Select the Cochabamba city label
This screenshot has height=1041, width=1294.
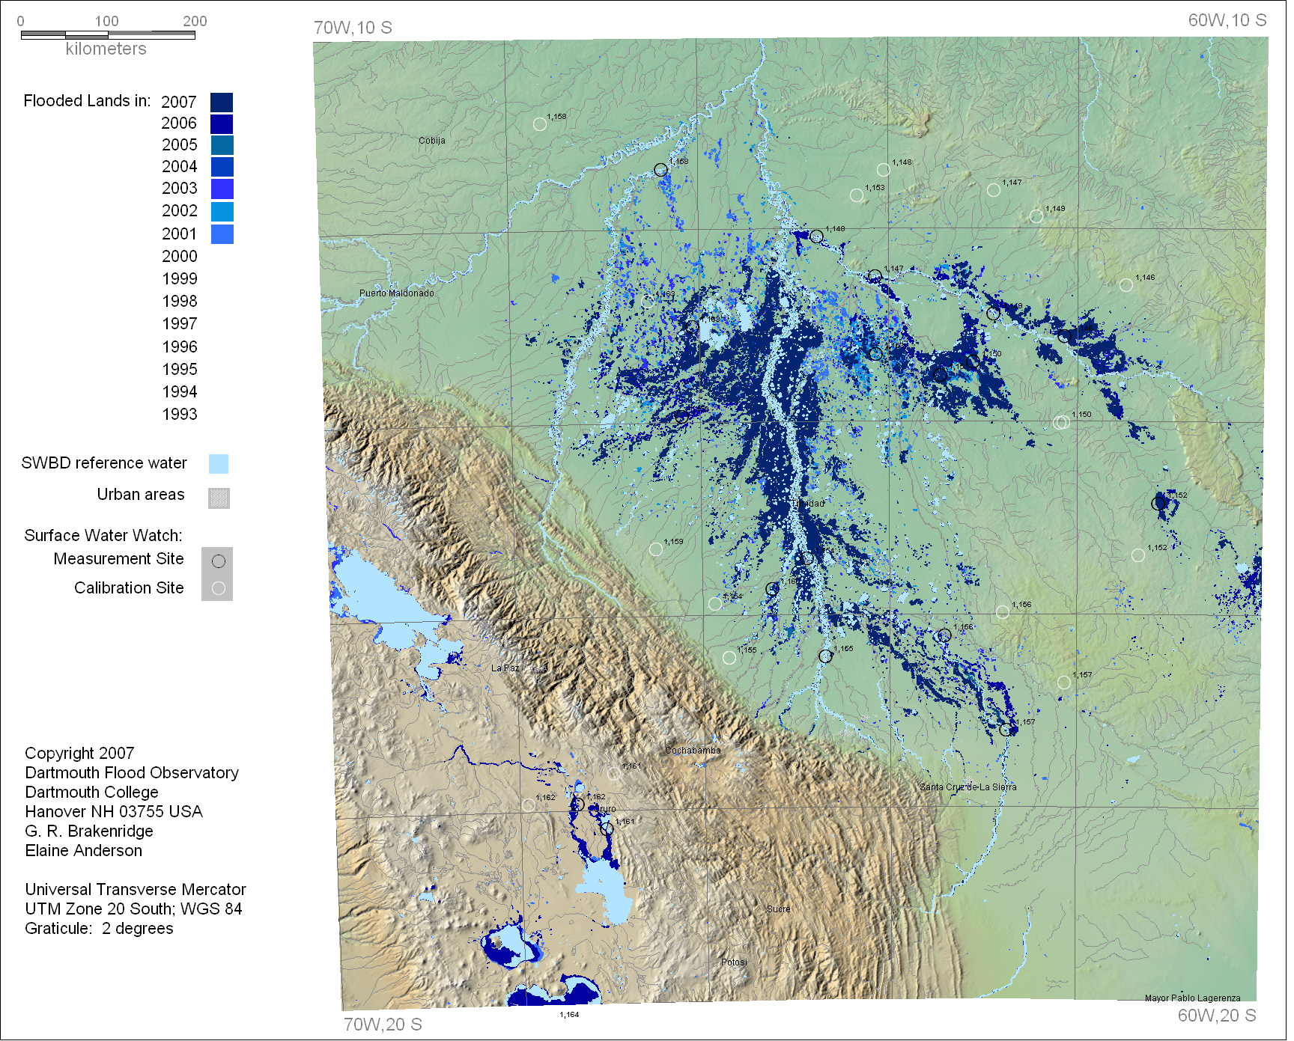[693, 751]
